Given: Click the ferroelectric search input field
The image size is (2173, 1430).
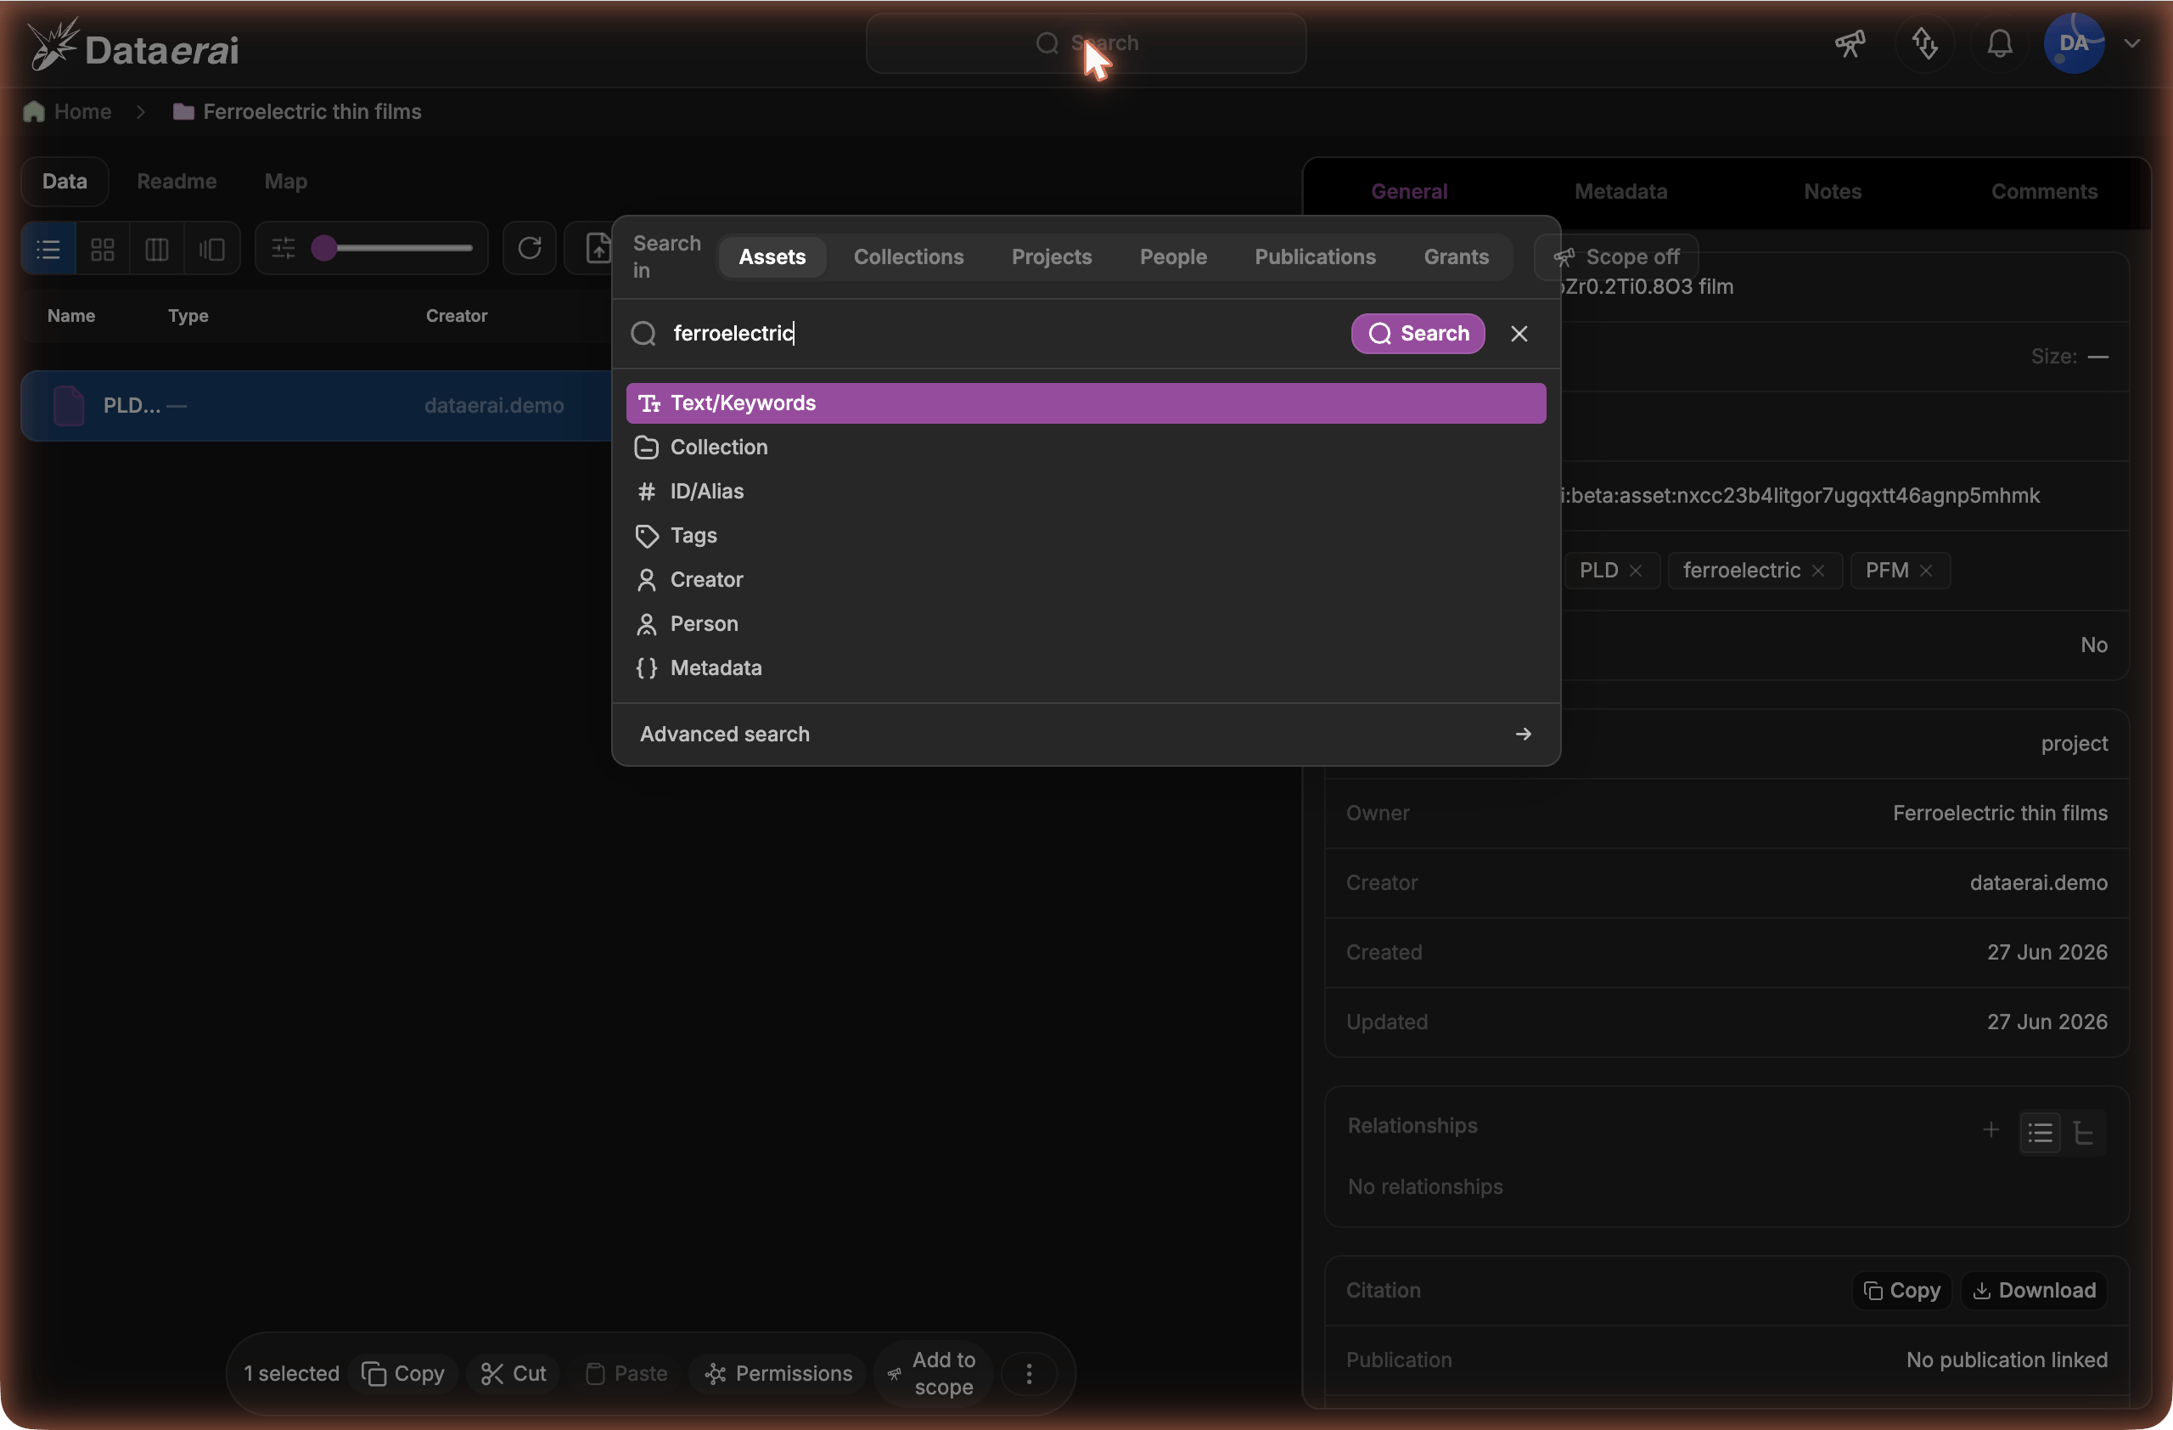Looking at the screenshot, I should tap(1004, 334).
